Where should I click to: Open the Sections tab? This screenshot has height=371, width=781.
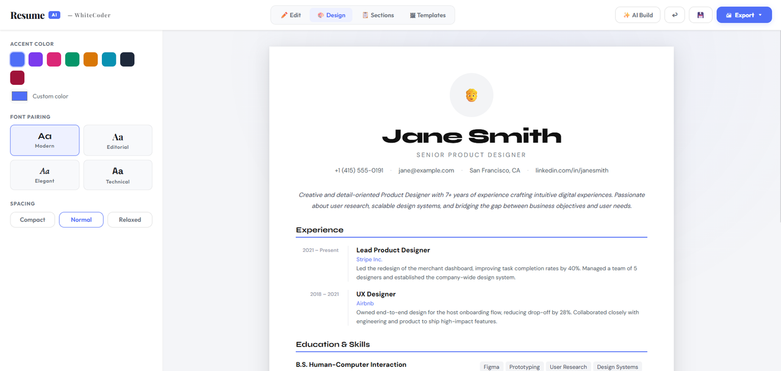coord(378,15)
